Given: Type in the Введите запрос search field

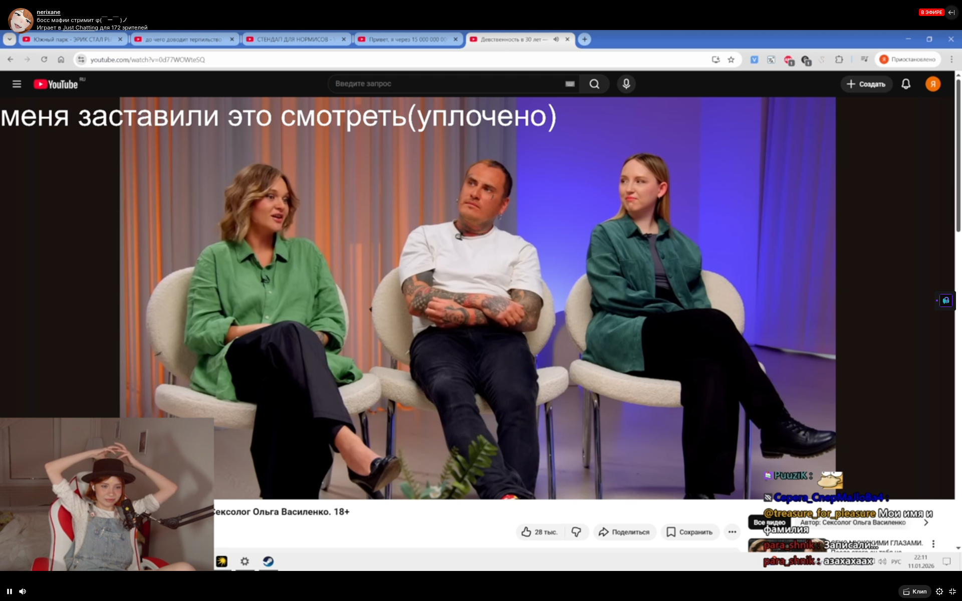Looking at the screenshot, I should 446,84.
